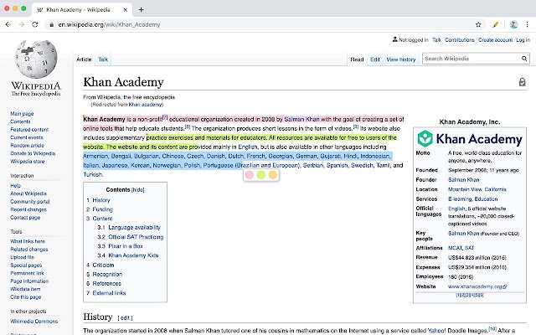Open the Wikimedia Commons link
536x335 pixels.
(x=33, y=322)
